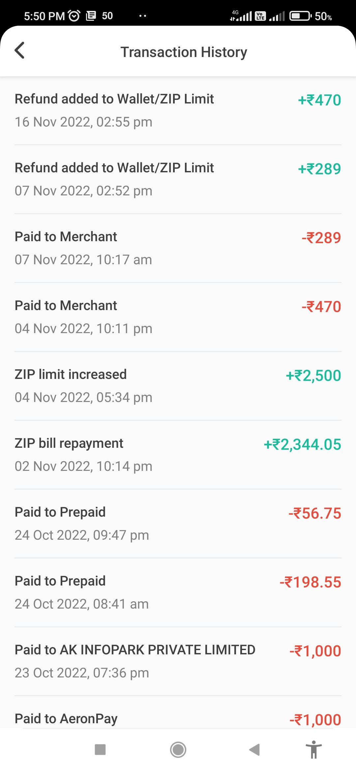The width and height of the screenshot is (356, 771).
Task: Tap the accessibility figure icon
Action: point(313,749)
